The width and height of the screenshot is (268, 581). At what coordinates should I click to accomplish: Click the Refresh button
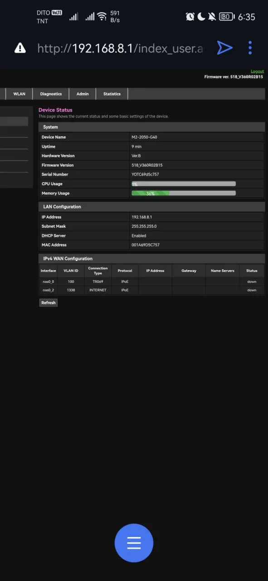pyautogui.click(x=49, y=303)
